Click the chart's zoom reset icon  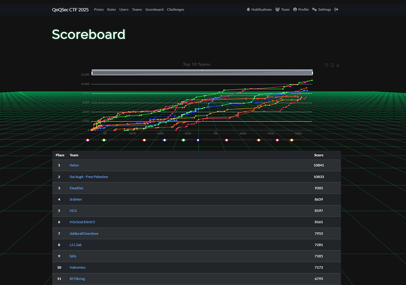coord(332,65)
